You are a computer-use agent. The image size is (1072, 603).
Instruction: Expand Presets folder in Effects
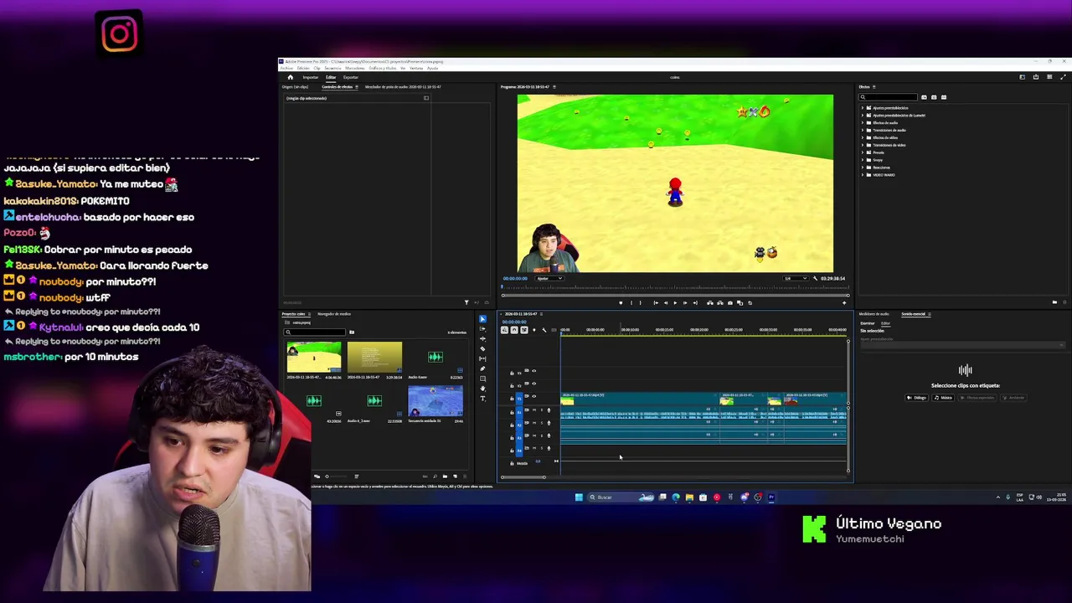(863, 152)
